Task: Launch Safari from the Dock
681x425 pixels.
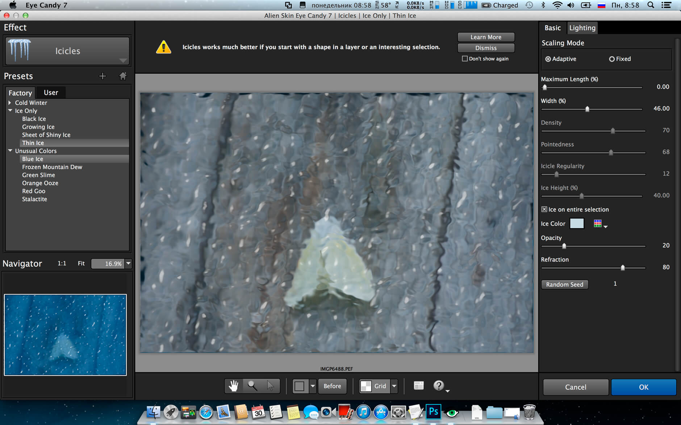Action: tap(206, 412)
